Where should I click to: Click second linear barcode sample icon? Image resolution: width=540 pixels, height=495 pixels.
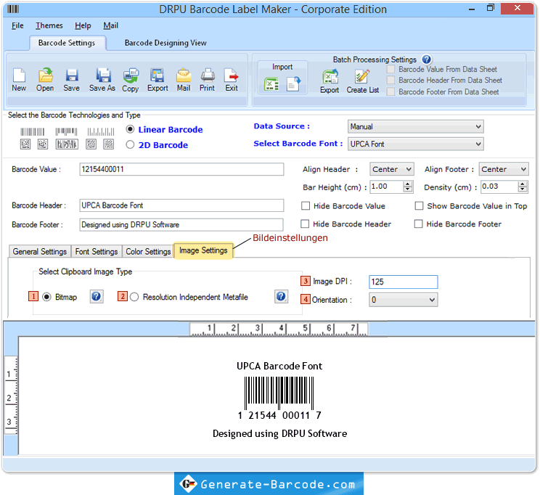(67, 131)
